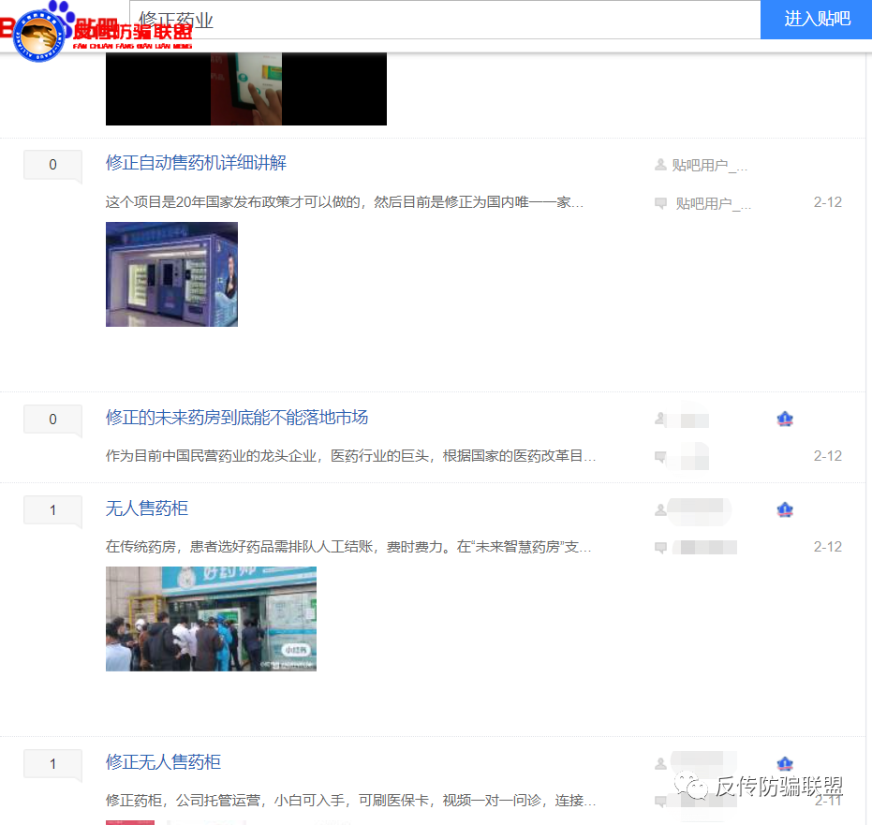Screen dimensions: 872x825
Task: Click the last-reply icon in the 无人售药柜 row
Action: pyautogui.click(x=660, y=548)
